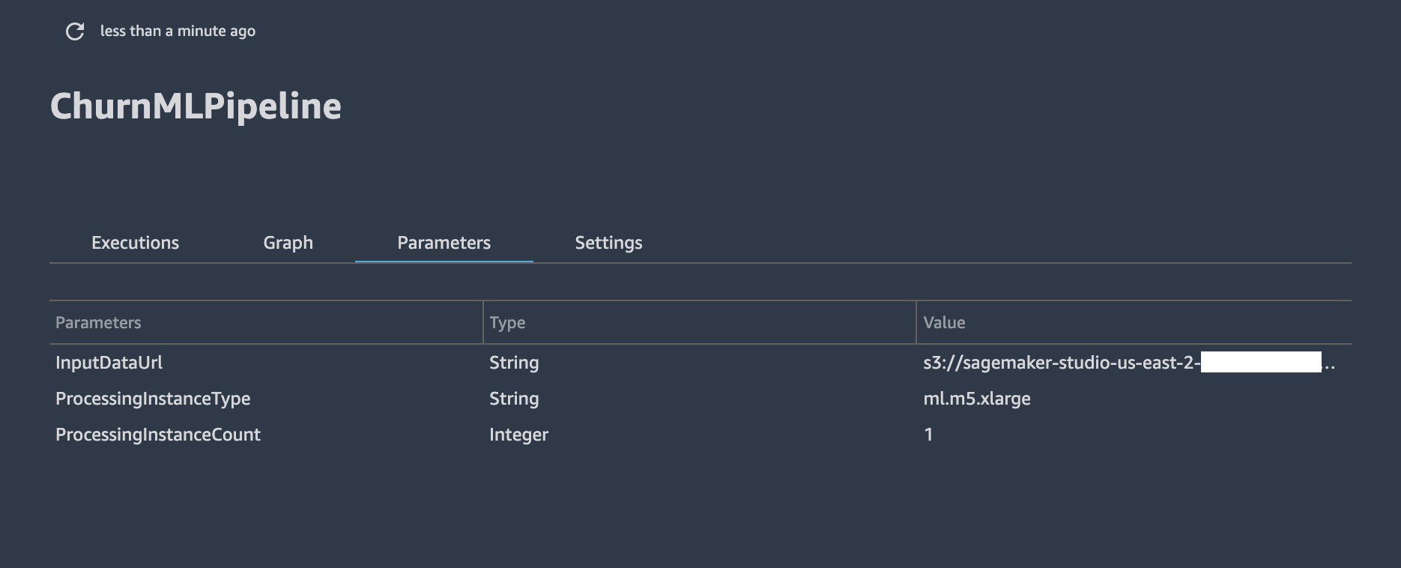Click the Type column header
1401x568 pixels.
[x=507, y=323]
